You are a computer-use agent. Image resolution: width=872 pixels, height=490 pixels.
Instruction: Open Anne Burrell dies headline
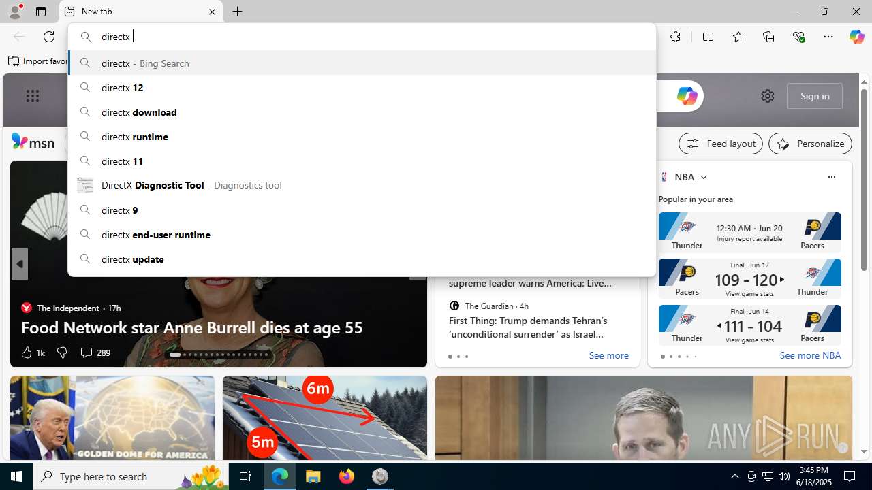(191, 327)
